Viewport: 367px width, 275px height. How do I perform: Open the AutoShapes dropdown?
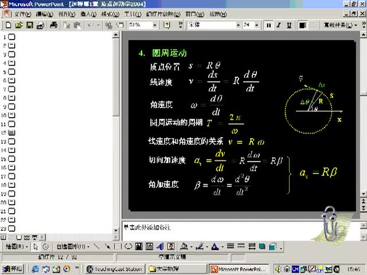point(73,246)
